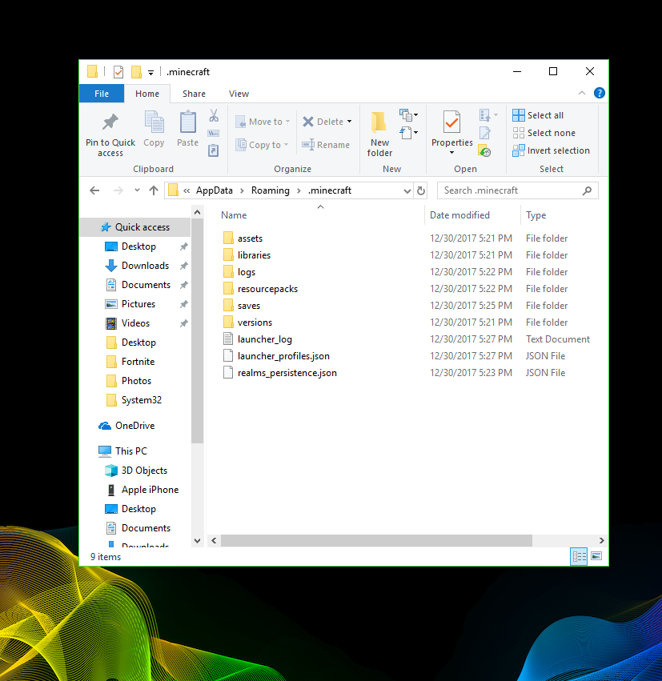Click the horizontal scrollbar under the file list
Viewport: 662px width, 681px height.
376,540
